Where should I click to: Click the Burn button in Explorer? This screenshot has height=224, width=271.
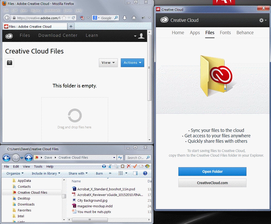coord(99,173)
